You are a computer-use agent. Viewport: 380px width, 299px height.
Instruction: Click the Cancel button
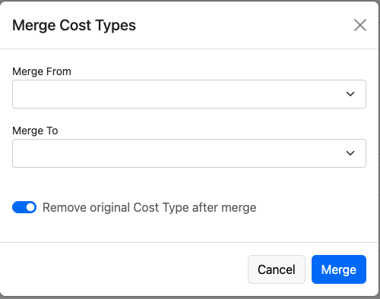point(277,269)
